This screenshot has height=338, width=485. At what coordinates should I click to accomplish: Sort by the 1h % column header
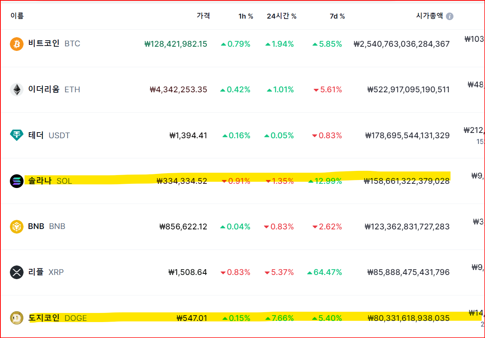(x=246, y=16)
